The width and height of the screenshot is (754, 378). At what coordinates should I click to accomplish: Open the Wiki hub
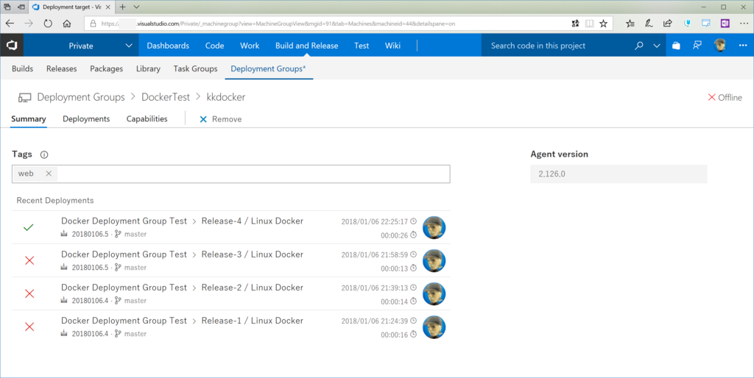pos(392,46)
